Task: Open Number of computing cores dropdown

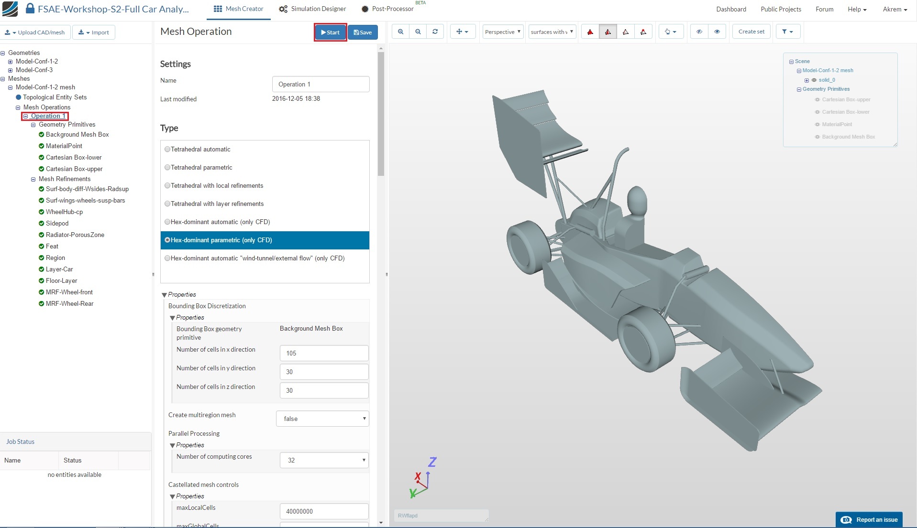Action: tap(324, 460)
